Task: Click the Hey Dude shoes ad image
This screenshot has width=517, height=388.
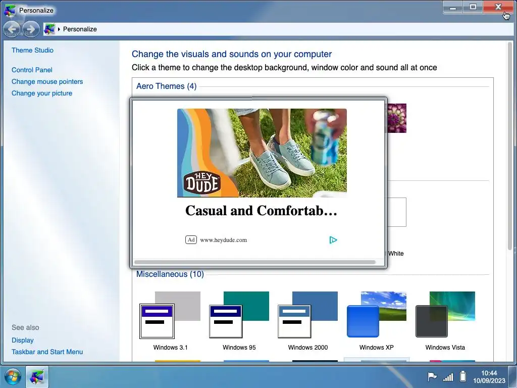Action: click(x=262, y=153)
